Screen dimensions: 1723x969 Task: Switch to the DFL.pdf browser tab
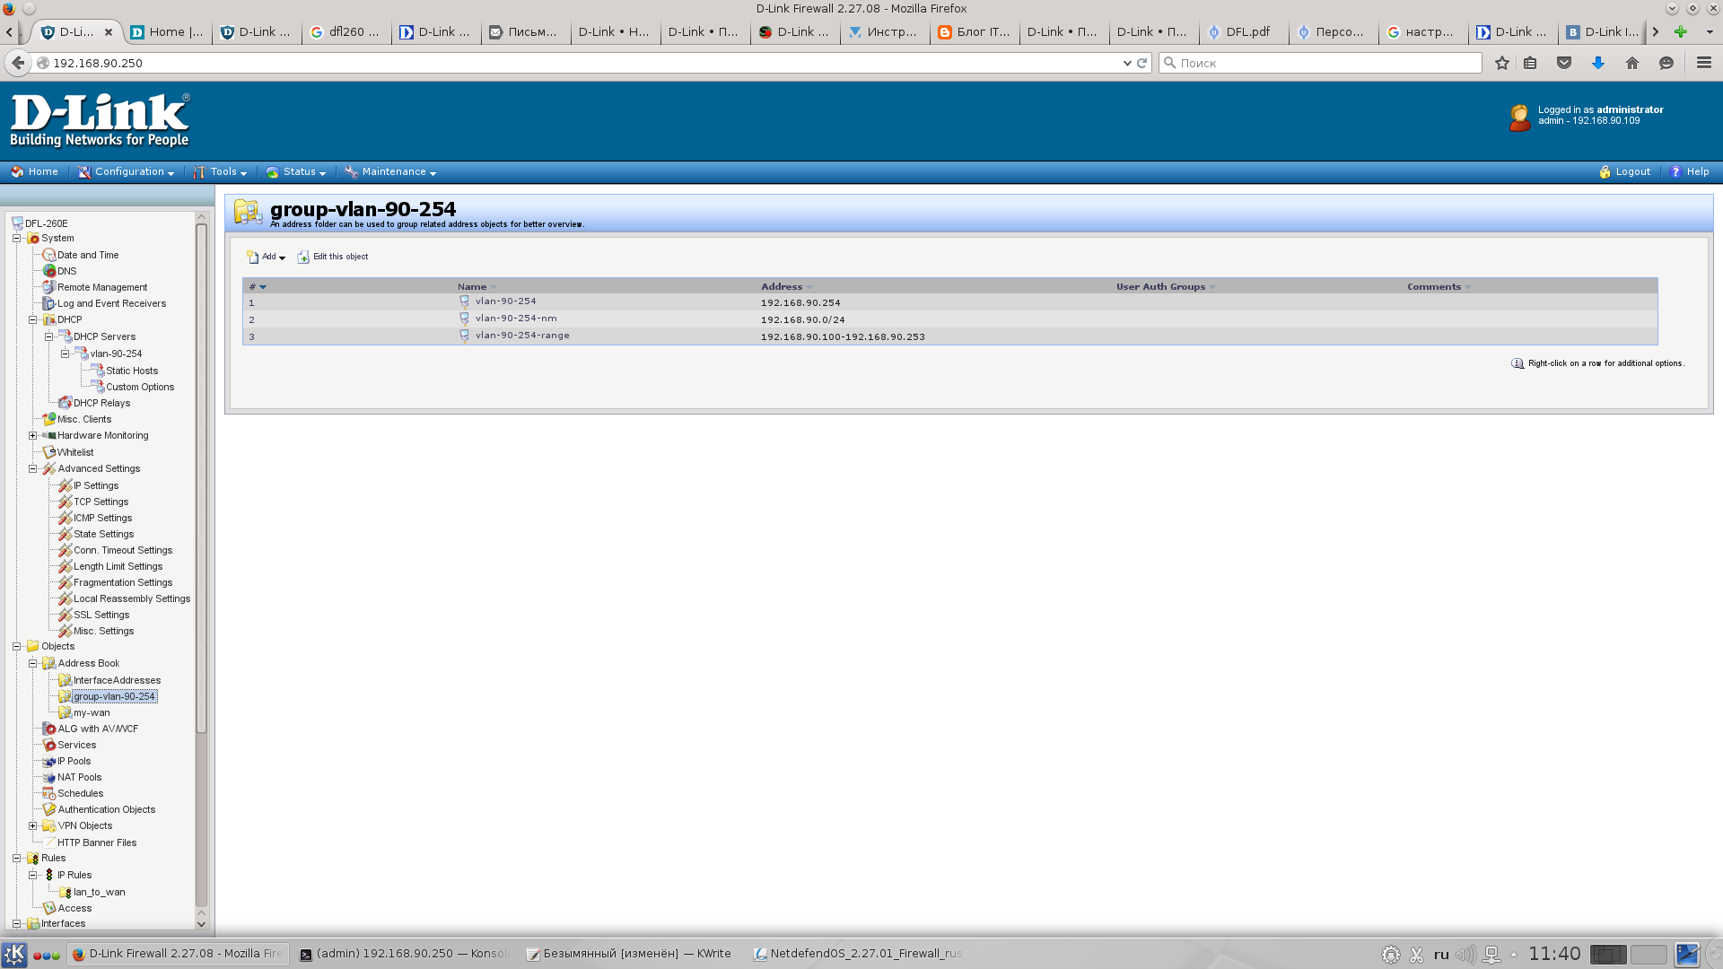click(x=1243, y=32)
